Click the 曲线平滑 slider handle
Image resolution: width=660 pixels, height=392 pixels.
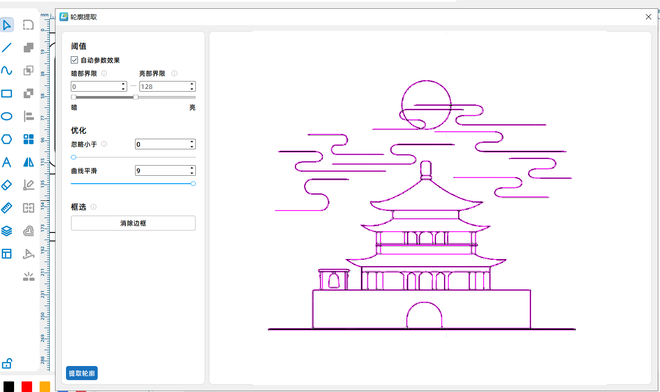coord(193,184)
